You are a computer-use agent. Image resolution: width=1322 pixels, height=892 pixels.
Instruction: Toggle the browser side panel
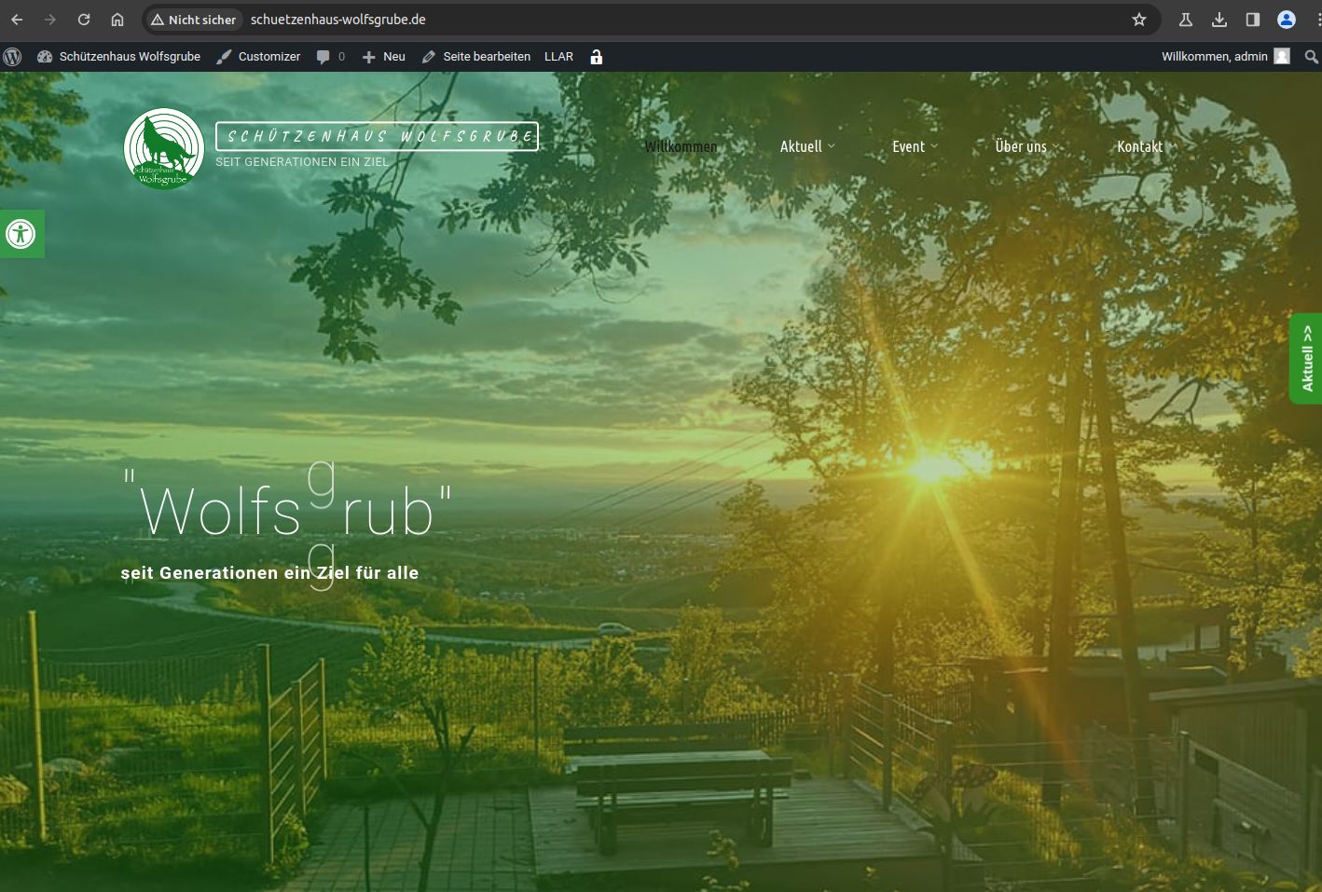(x=1253, y=20)
